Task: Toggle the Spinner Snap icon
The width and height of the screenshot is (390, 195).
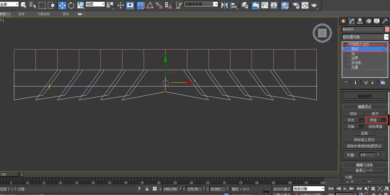Action: click(x=168, y=5)
